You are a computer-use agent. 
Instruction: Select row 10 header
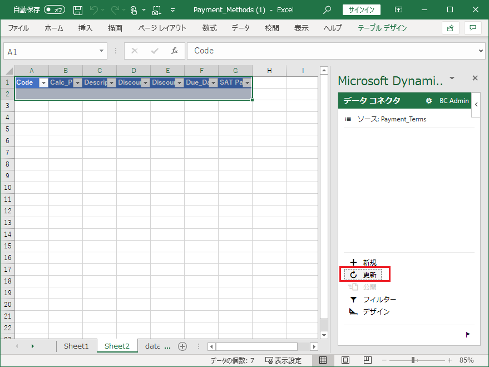point(7,188)
